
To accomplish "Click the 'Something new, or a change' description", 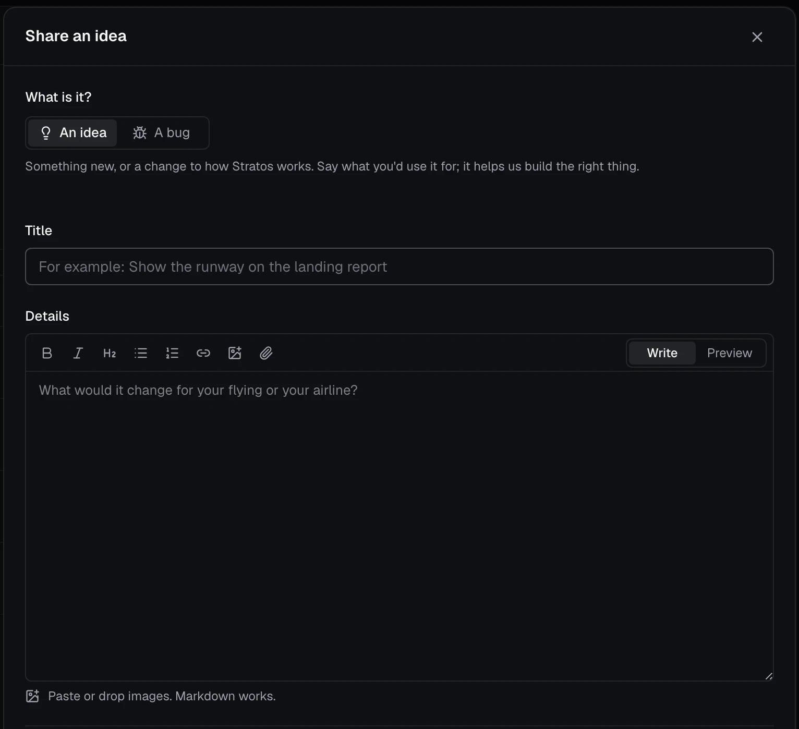I will coord(332,166).
